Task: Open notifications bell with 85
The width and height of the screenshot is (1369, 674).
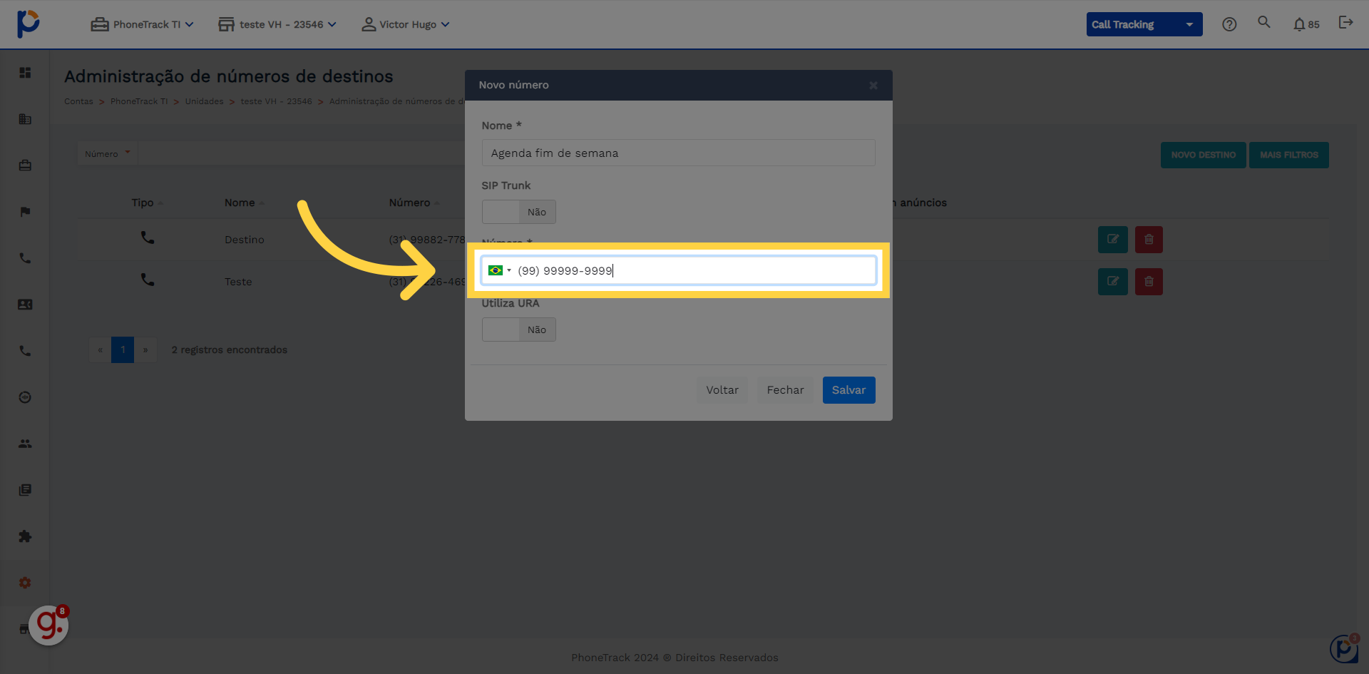Action: [x=1306, y=24]
